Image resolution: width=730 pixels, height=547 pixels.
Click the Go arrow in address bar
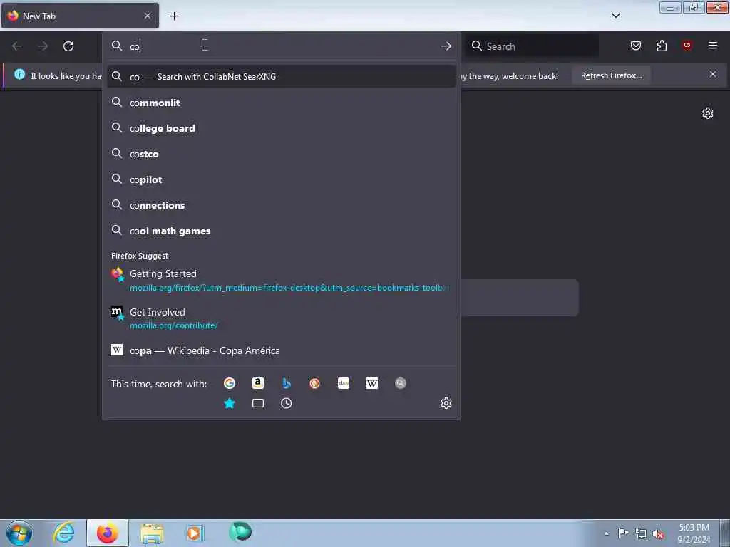click(446, 46)
